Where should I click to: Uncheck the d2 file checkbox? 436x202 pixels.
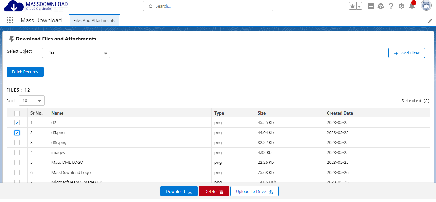(x=17, y=123)
